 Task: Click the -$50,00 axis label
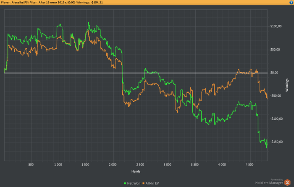276,96
